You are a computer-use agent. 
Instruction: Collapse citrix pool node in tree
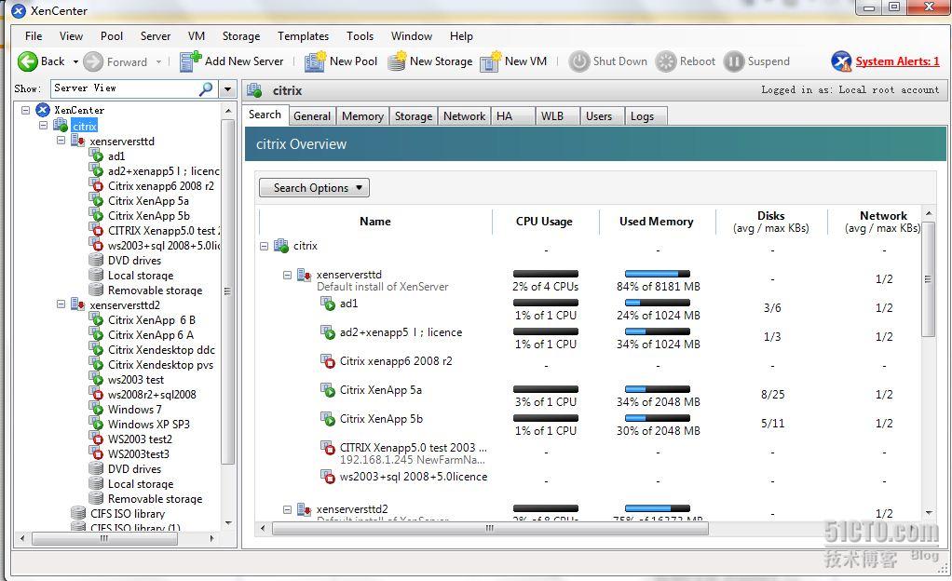pos(43,125)
